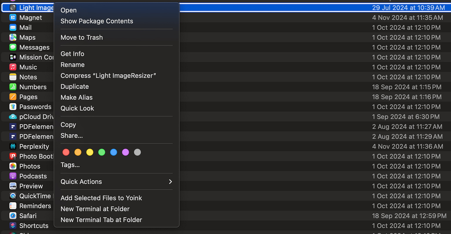
Task: Click the highlighted Light ImageResizer row
Action: (x=264, y=8)
